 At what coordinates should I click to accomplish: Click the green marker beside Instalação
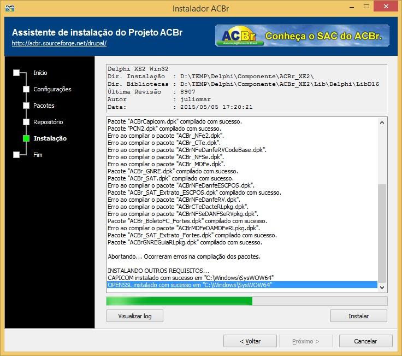pyautogui.click(x=26, y=138)
